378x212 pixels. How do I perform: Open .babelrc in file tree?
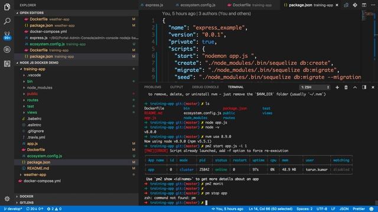pyautogui.click(x=76, y=119)
